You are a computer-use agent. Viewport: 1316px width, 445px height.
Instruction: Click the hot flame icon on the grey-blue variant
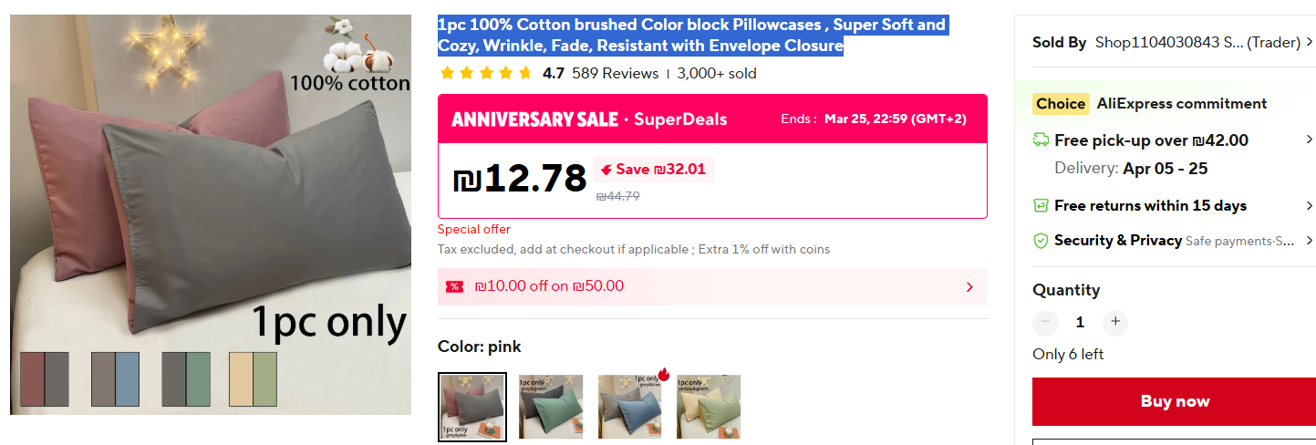(663, 375)
